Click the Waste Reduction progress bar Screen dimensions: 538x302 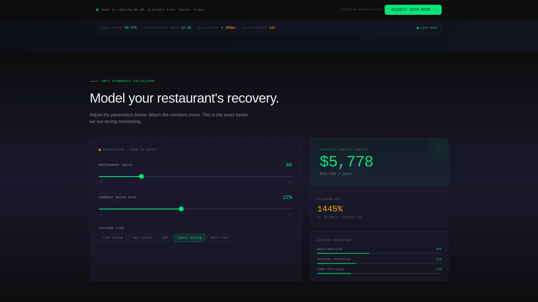[379, 253]
